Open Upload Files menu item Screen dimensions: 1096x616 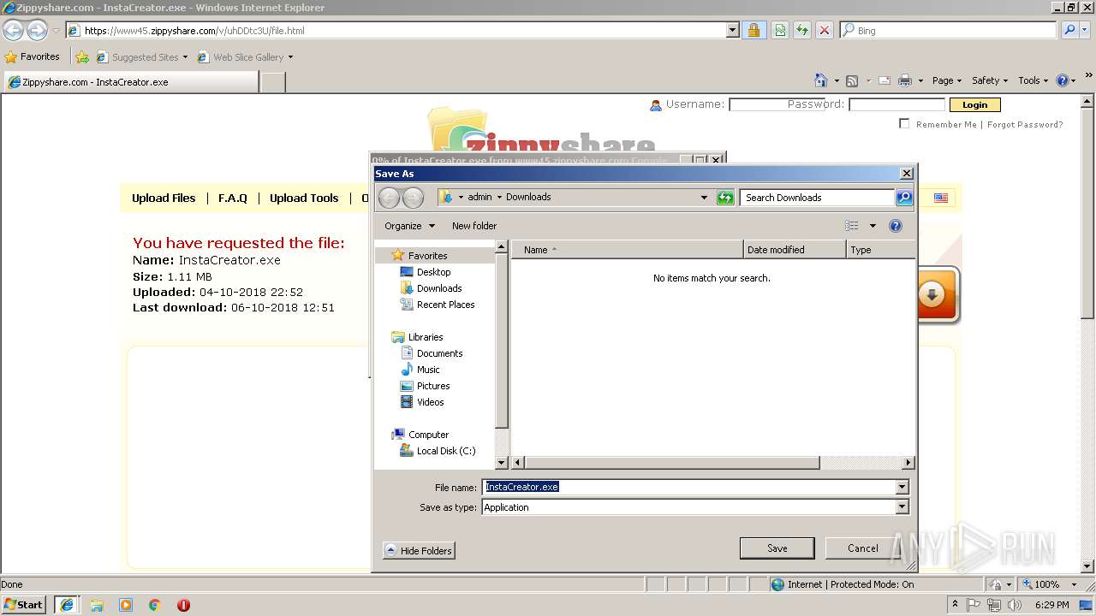(164, 198)
